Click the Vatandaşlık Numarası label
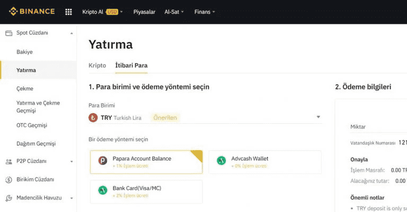This screenshot has height=212, width=407. click(373, 143)
